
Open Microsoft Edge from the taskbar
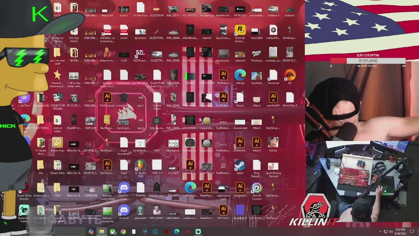(177, 232)
